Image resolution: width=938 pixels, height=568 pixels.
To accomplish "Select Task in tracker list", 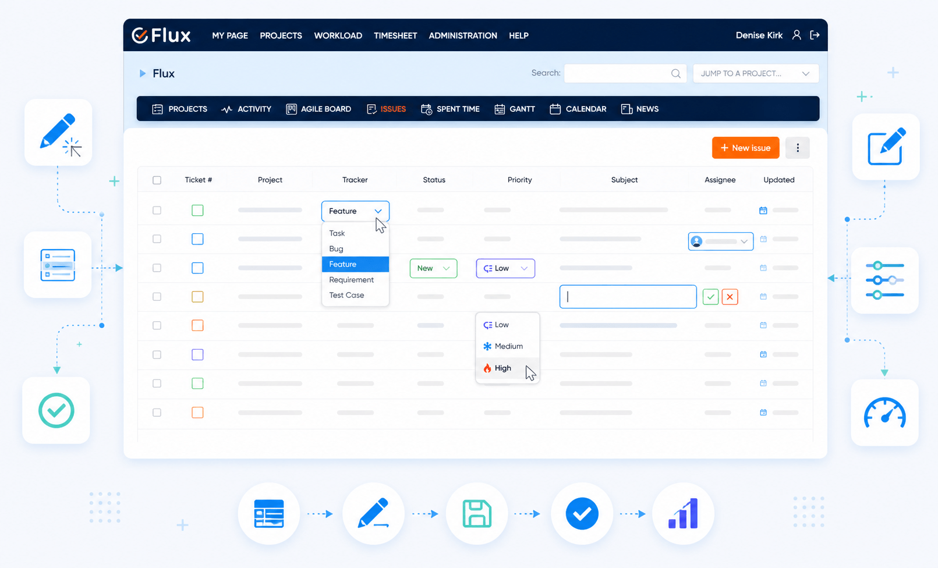I will coord(355,233).
